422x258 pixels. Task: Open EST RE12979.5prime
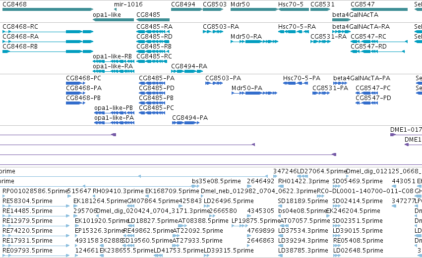pyautogui.click(x=27, y=221)
